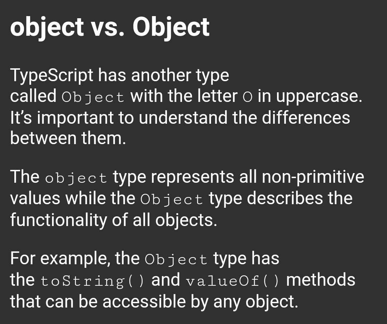Click the word "example," in the third paragraph

coord(75,259)
